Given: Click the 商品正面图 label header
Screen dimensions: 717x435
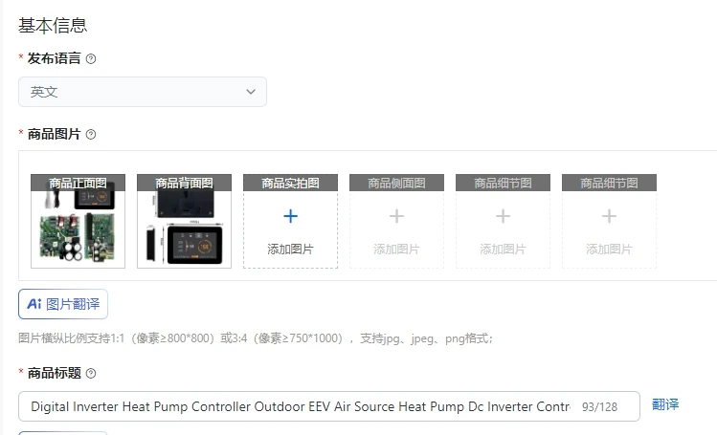Looking at the screenshot, I should [x=78, y=183].
